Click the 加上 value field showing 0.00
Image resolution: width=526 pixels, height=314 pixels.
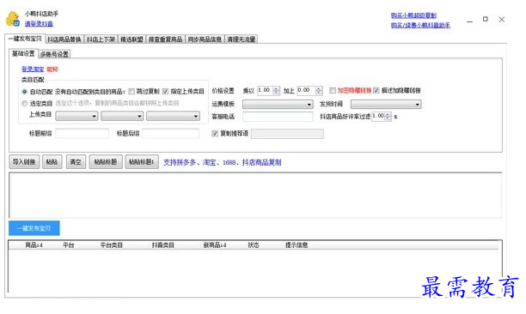(x=307, y=90)
